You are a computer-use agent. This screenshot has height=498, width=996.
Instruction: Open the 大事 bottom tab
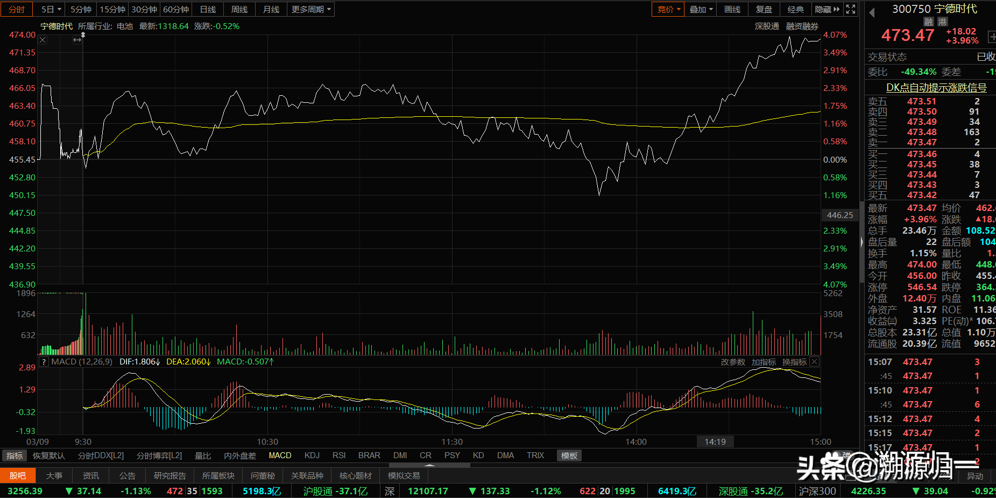[54, 475]
